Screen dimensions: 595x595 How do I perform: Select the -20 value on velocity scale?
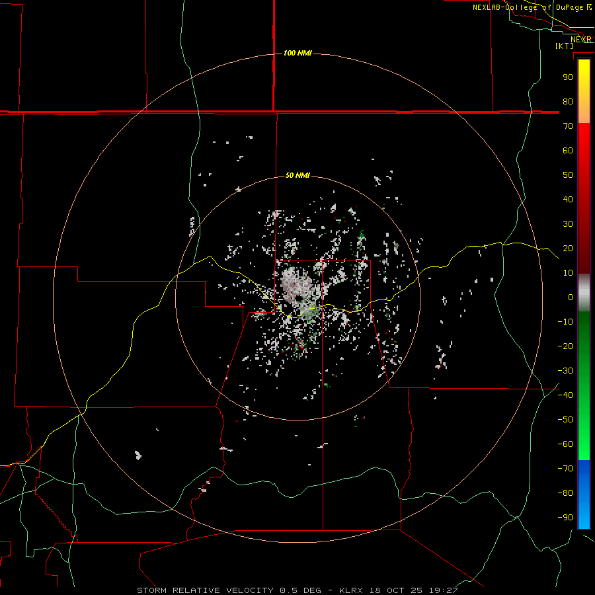(x=565, y=346)
